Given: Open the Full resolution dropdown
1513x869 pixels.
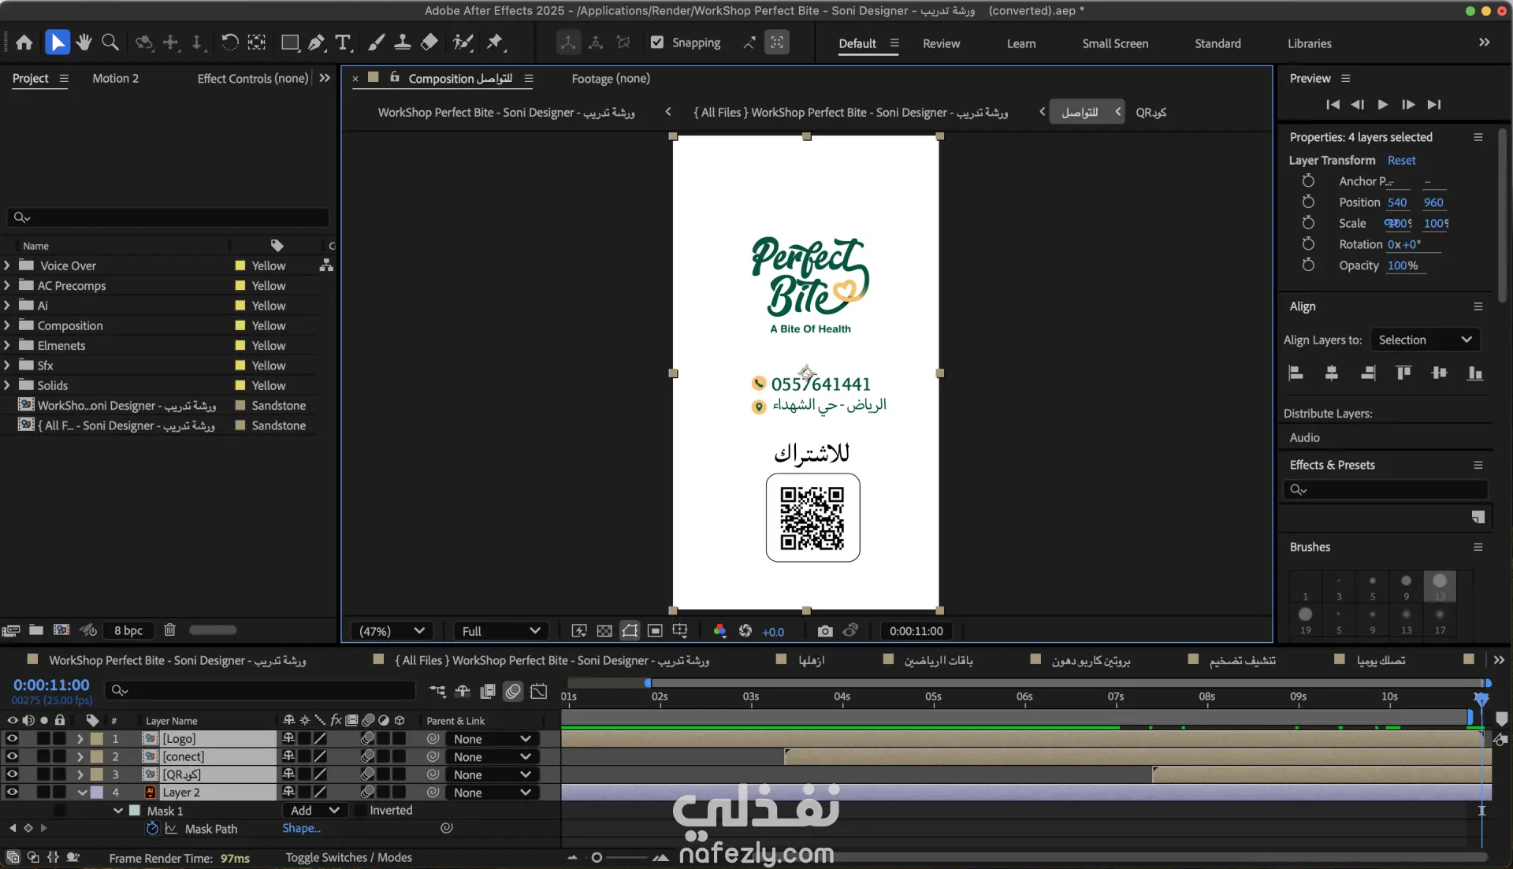Looking at the screenshot, I should click(501, 631).
